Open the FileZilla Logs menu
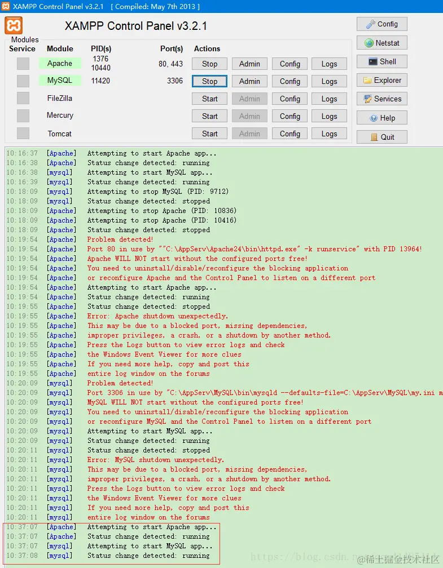 (x=330, y=99)
